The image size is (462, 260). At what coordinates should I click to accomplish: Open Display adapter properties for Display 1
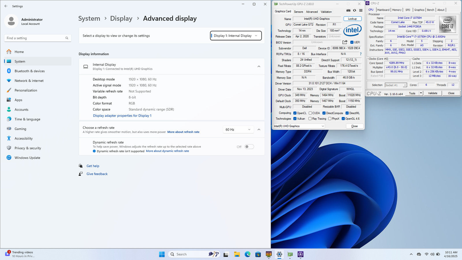tap(122, 116)
